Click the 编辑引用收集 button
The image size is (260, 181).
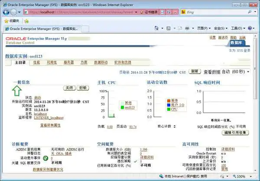[x=235, y=133]
